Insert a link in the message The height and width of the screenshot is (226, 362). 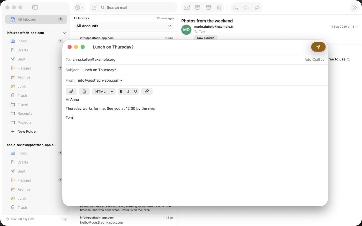(147, 91)
